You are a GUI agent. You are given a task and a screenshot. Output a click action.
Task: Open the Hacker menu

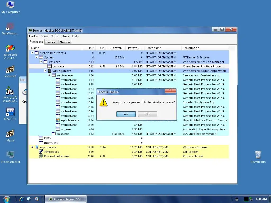coord(34,36)
